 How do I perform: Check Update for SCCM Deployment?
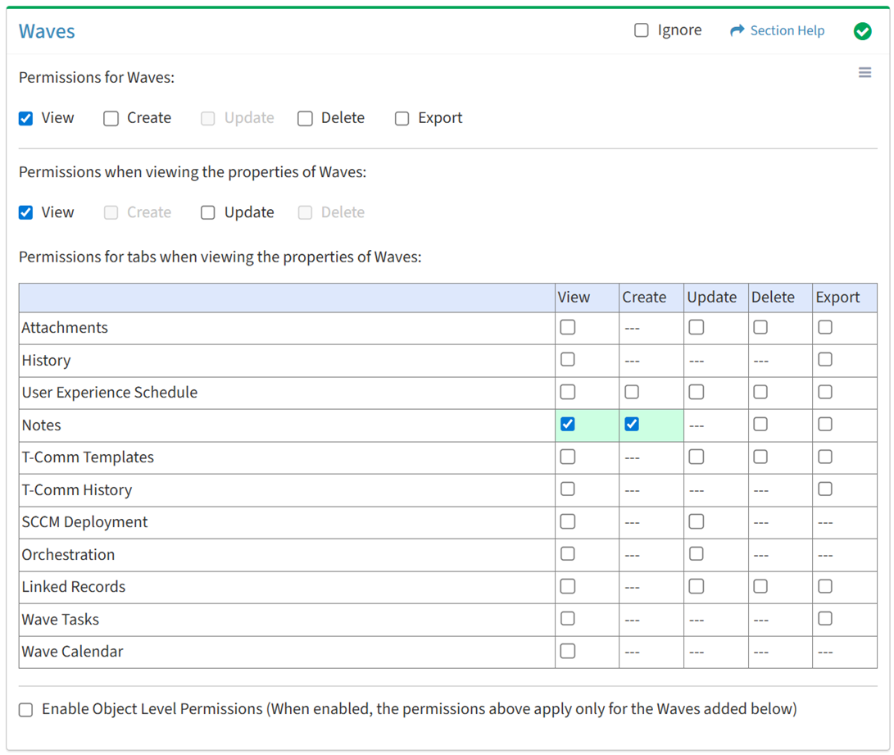click(x=697, y=521)
